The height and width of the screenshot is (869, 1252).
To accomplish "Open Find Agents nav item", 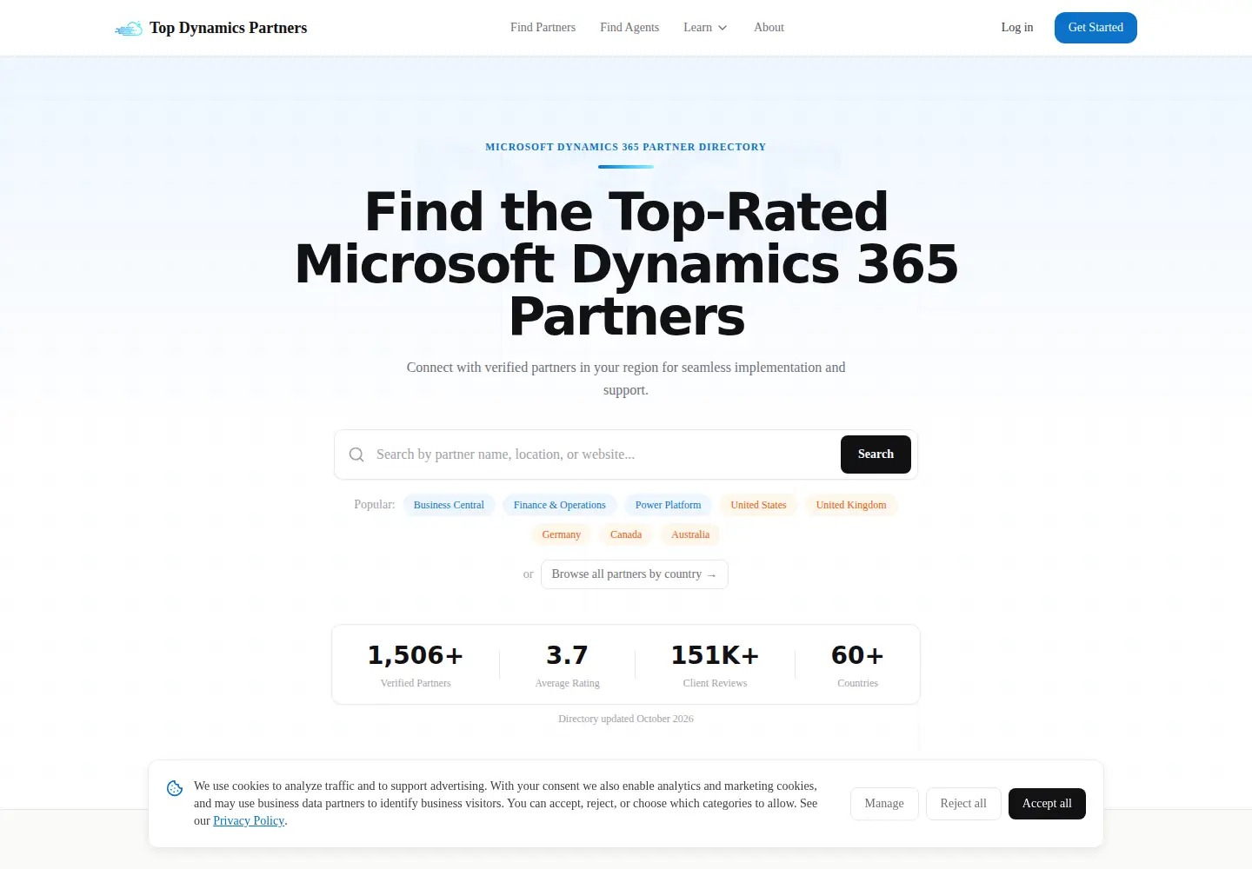I will point(629,28).
